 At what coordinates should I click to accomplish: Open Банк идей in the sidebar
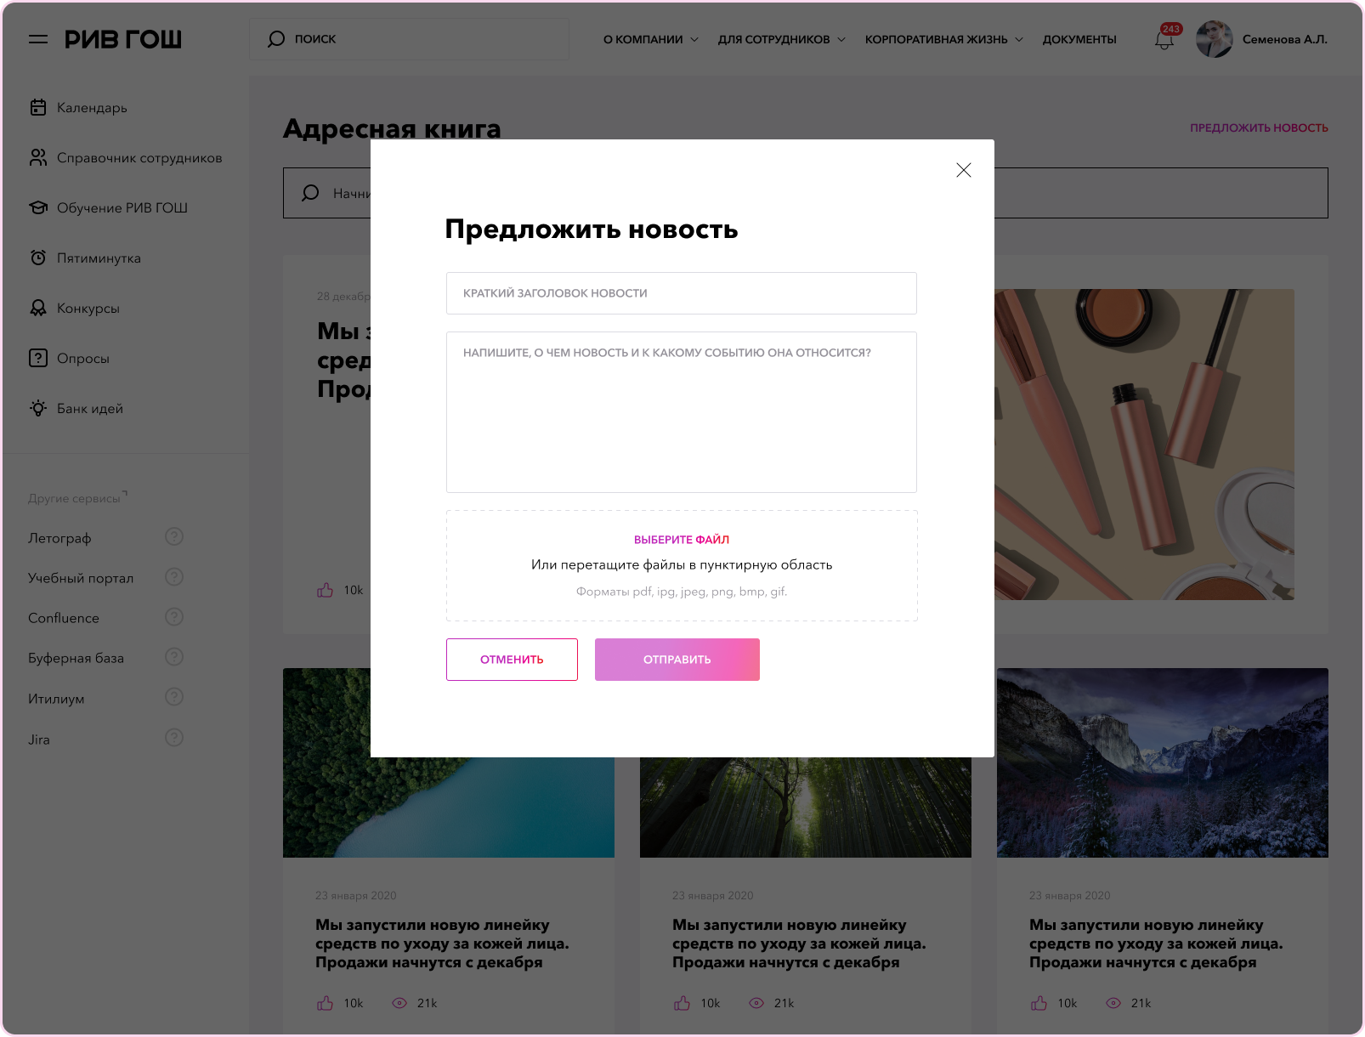[x=90, y=408]
